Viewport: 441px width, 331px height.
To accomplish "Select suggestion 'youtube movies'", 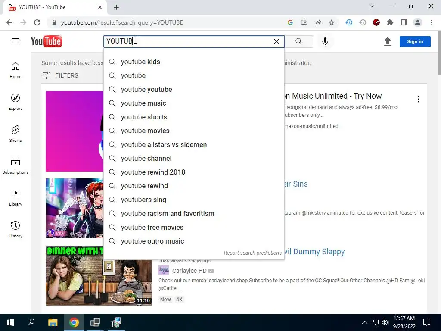I will [x=194, y=131].
